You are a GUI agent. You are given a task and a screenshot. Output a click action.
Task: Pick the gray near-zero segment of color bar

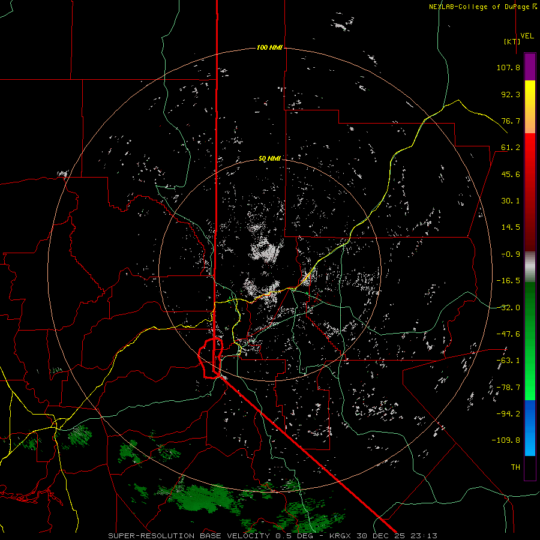tap(530, 266)
